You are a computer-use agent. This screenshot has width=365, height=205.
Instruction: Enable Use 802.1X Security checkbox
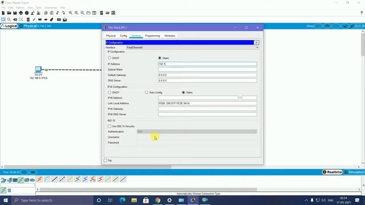pos(109,126)
